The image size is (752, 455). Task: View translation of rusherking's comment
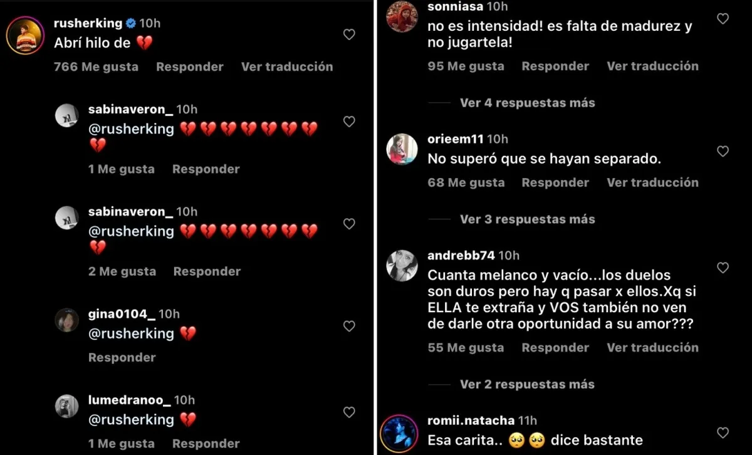tap(287, 66)
